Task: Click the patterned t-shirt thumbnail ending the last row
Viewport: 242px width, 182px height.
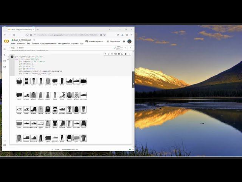Action: (84, 138)
